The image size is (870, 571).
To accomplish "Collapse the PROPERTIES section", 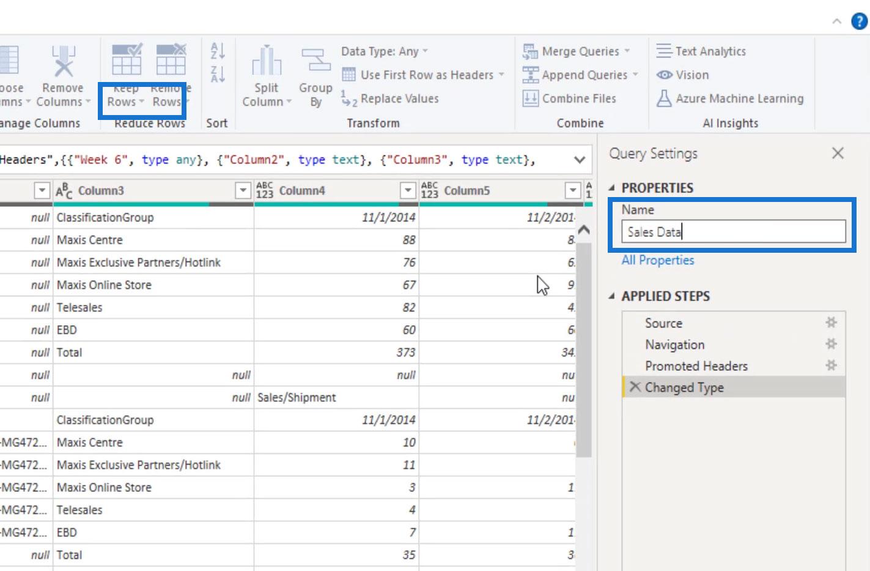I will [x=612, y=188].
